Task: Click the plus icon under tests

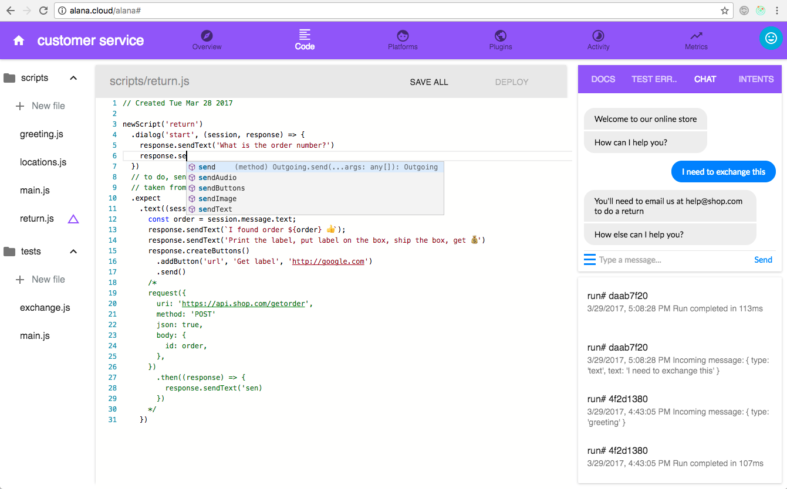Action: [20, 280]
